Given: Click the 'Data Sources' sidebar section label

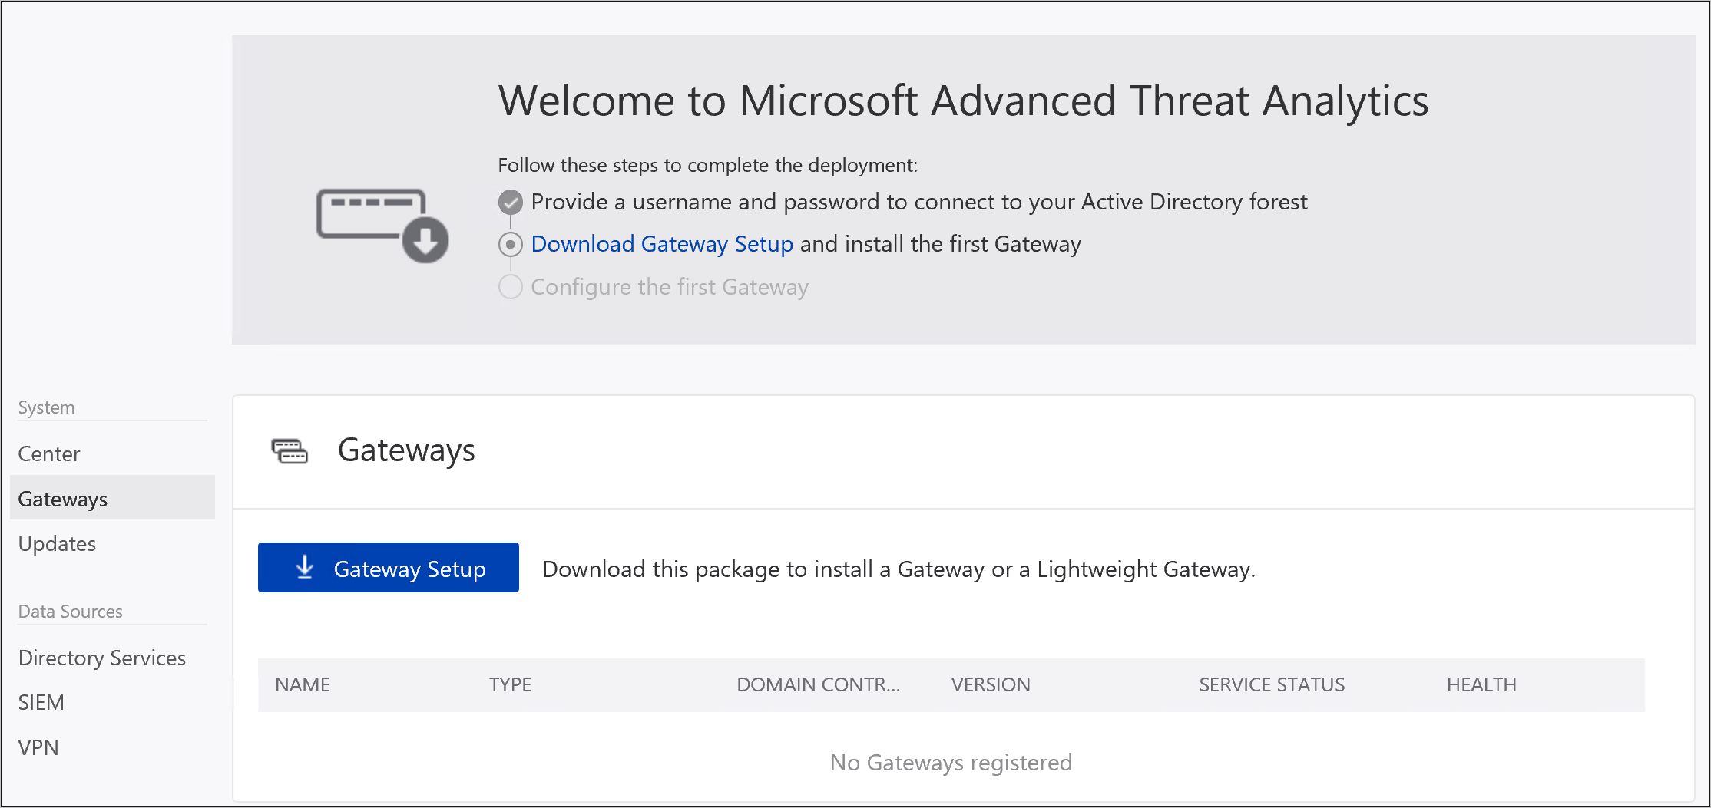Looking at the screenshot, I should pyautogui.click(x=71, y=612).
